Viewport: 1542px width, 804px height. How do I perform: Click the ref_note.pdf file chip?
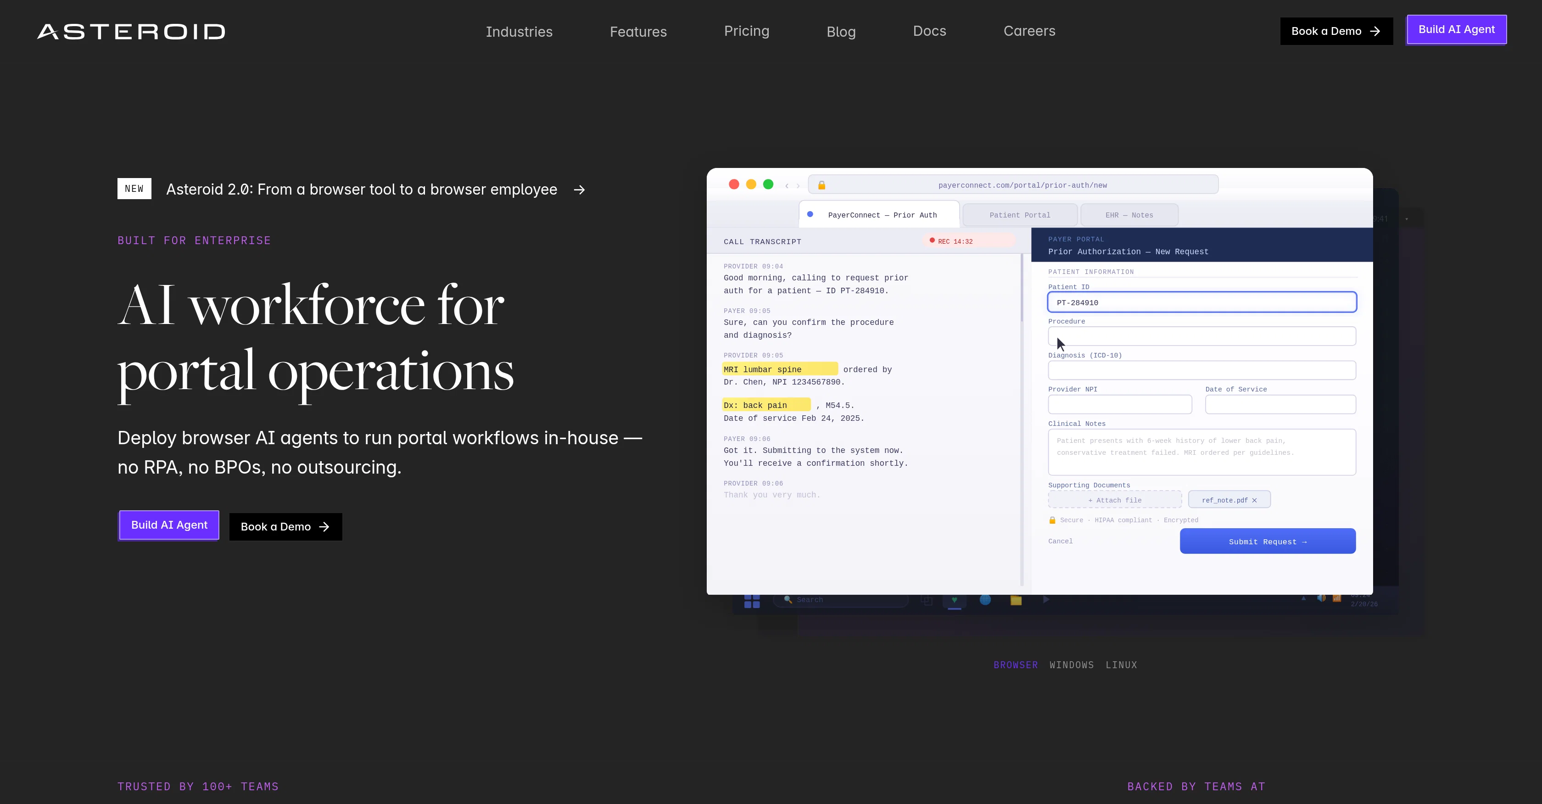point(1229,500)
